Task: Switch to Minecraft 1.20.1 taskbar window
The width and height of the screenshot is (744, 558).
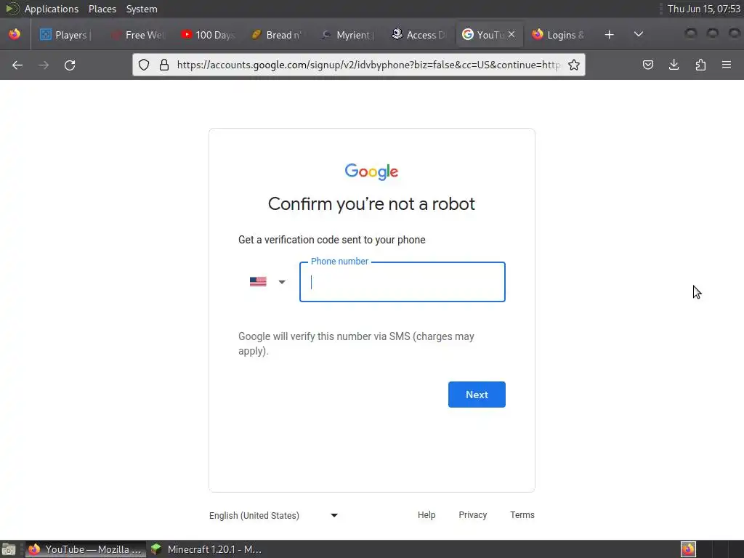Action: point(206,549)
